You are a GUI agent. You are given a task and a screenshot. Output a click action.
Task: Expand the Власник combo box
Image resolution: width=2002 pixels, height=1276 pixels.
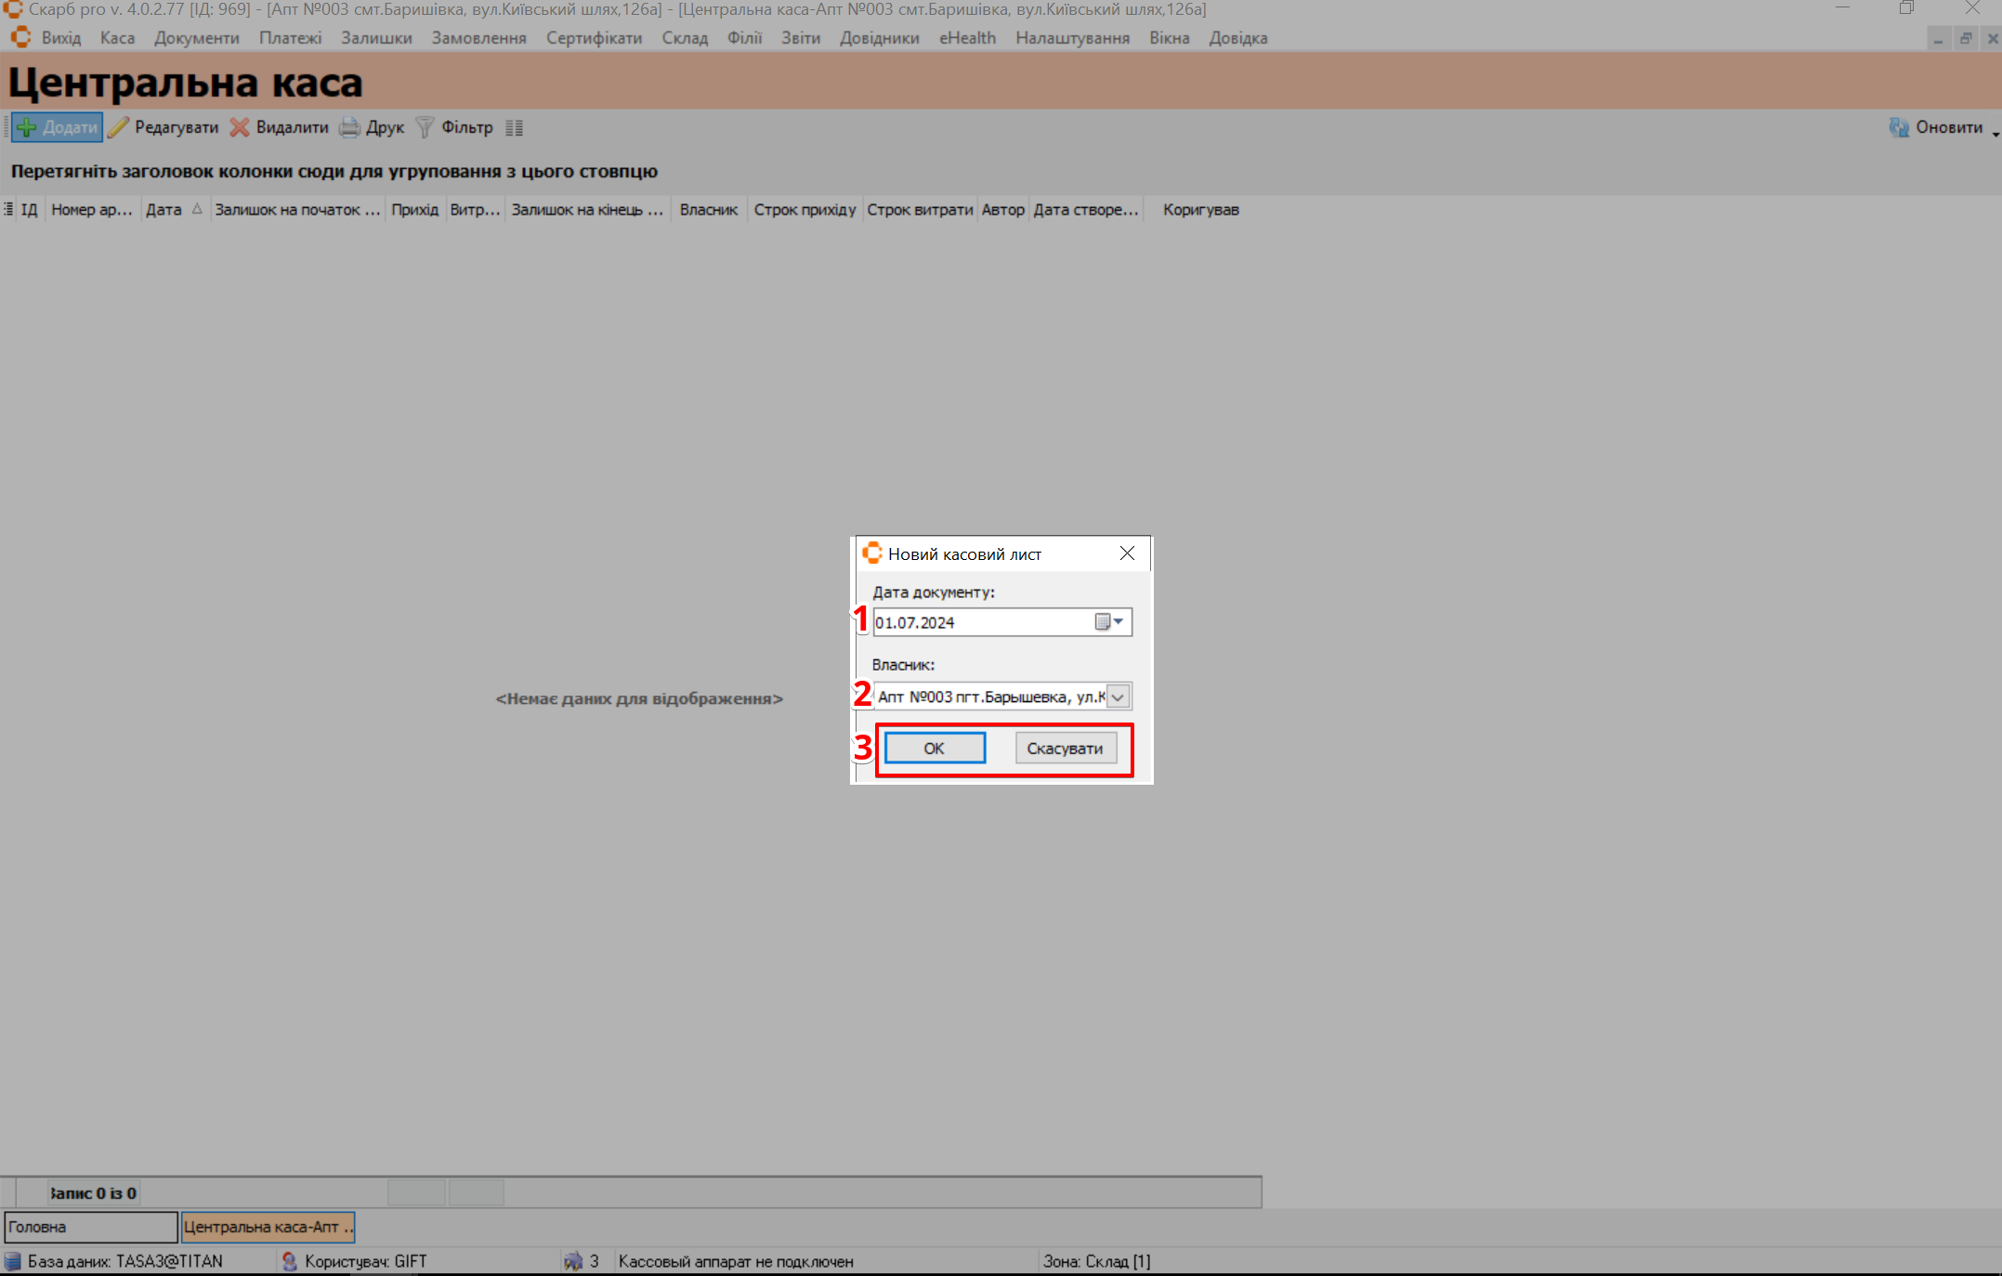click(x=1119, y=697)
